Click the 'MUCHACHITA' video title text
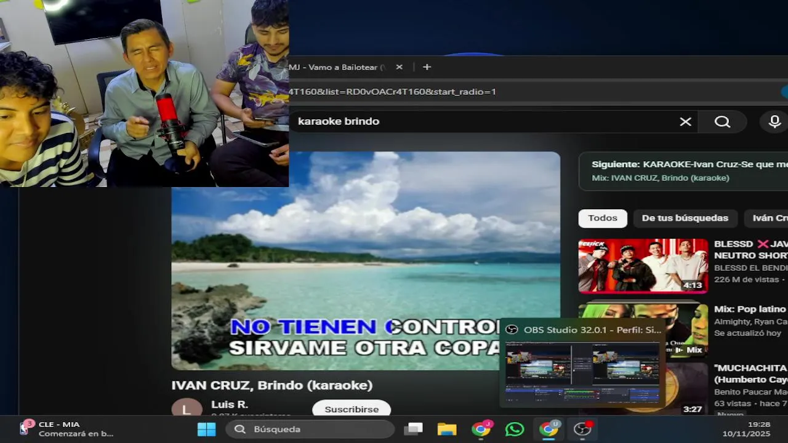The height and width of the screenshot is (443, 788). pos(750,373)
